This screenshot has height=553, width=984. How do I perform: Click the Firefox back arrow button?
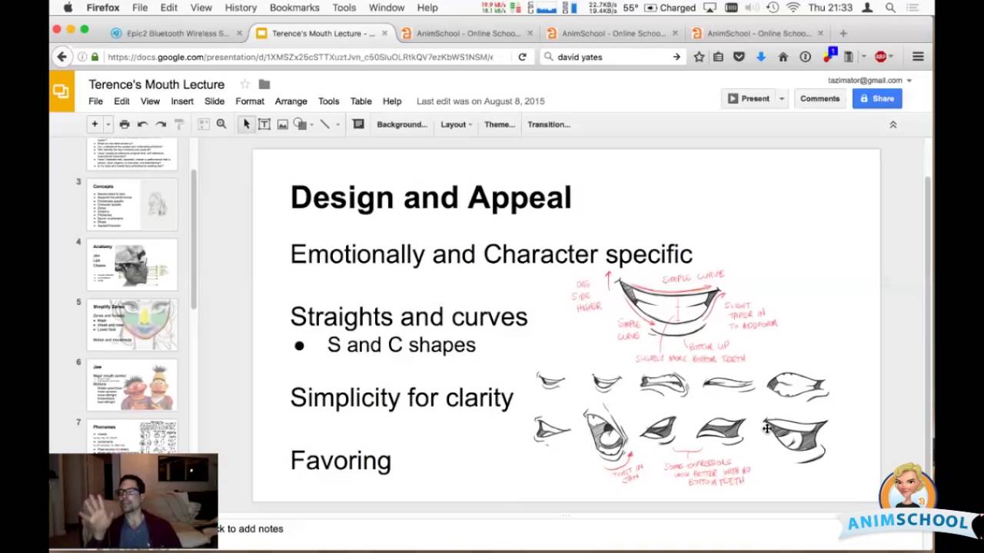(x=62, y=57)
